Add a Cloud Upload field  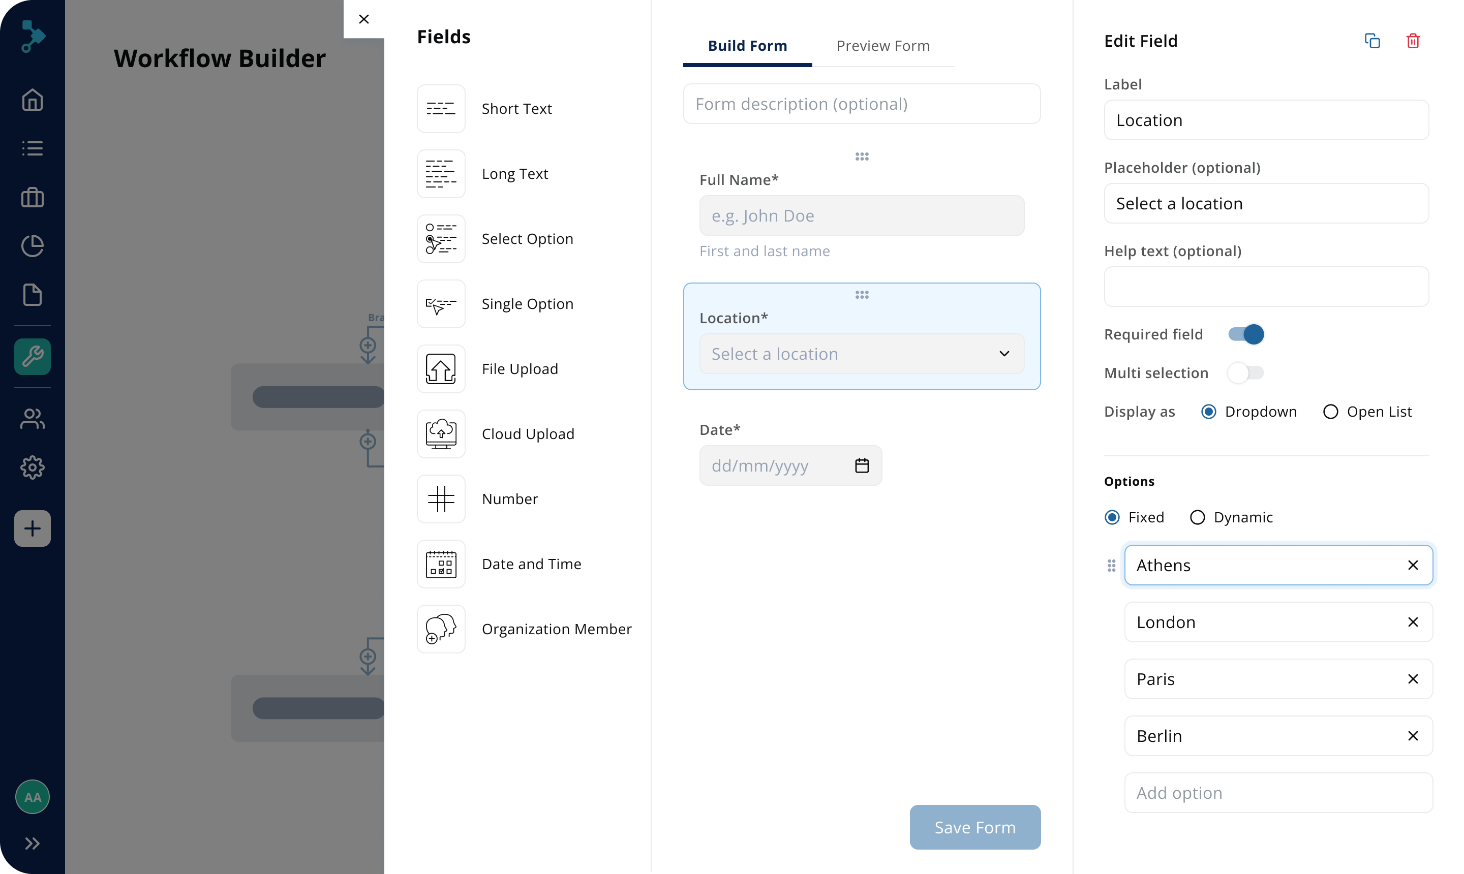527,434
